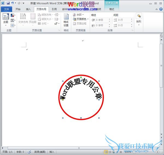Open Page Setup dialog launcher
Viewport: 164px width, 155px height.
pyautogui.click(x=59, y=30)
